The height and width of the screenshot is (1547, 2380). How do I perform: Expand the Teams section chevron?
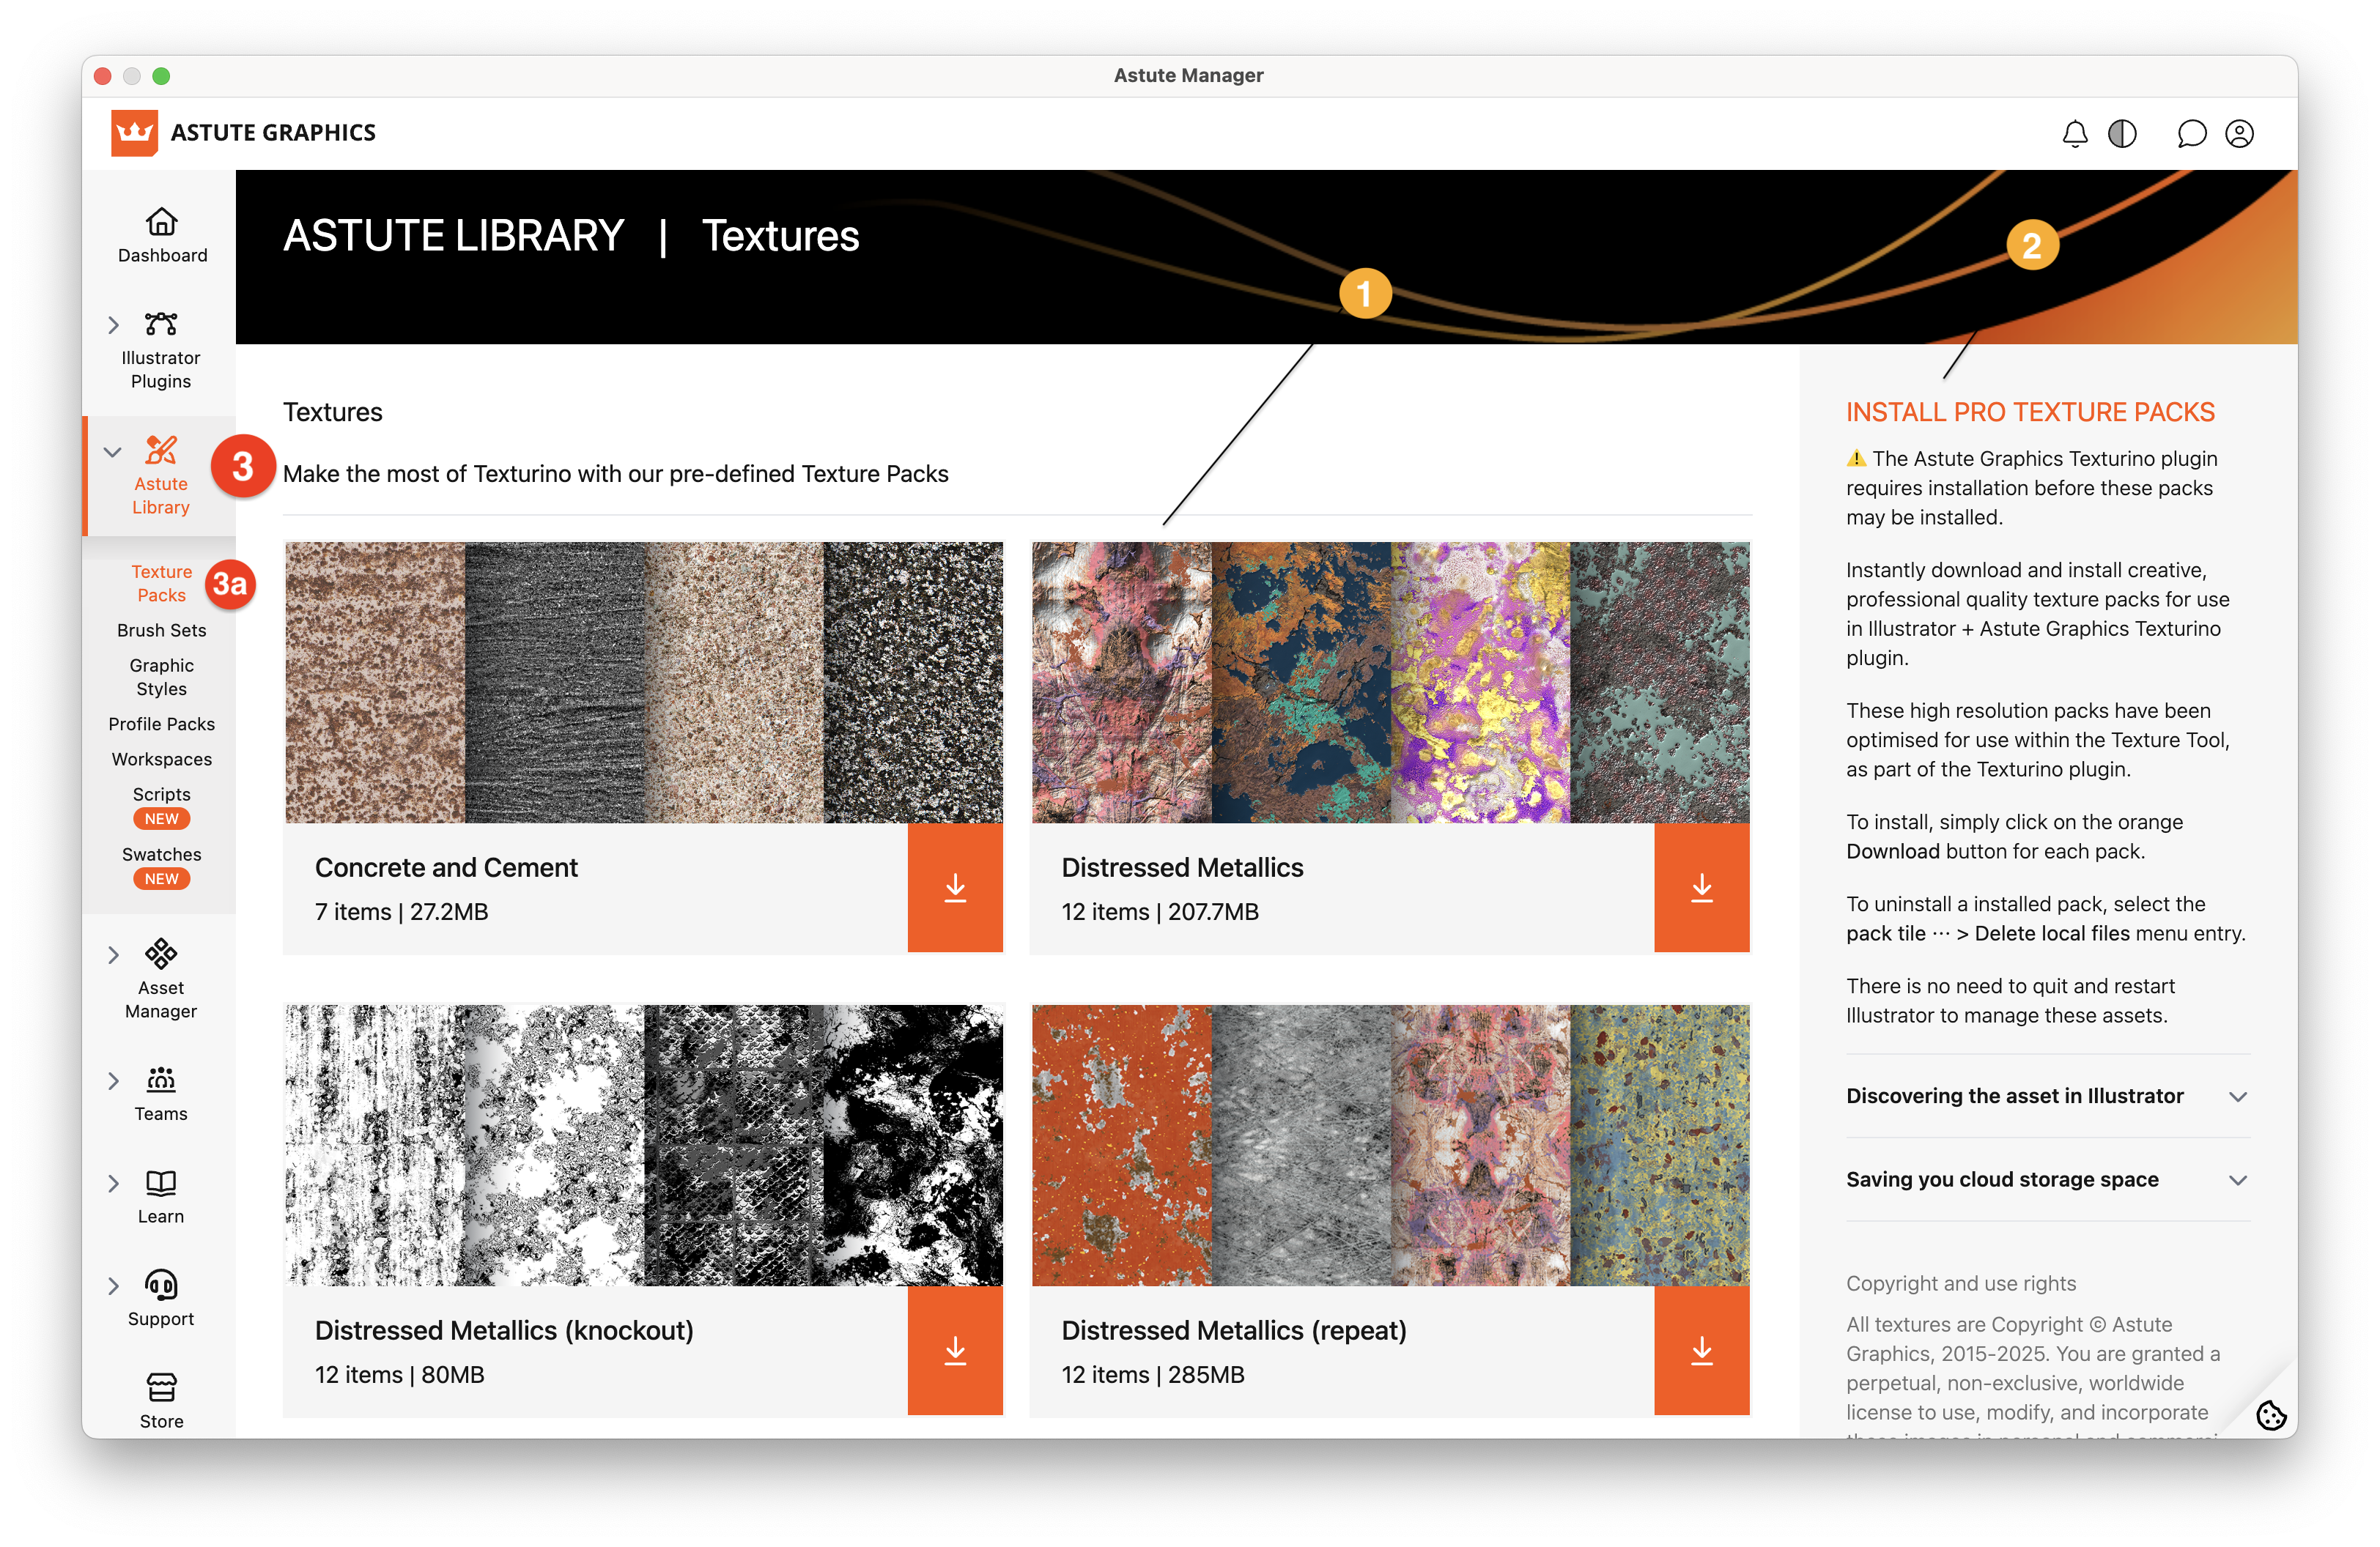click(113, 1081)
